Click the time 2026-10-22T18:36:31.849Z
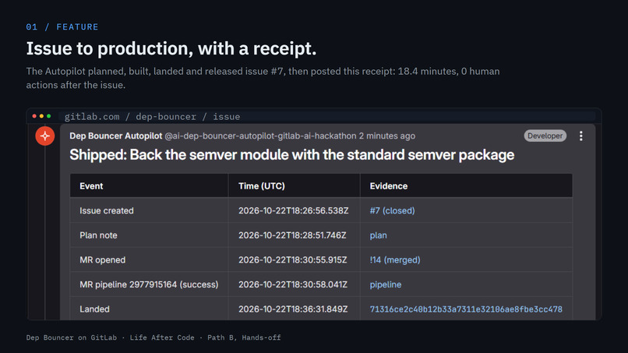The width and height of the screenshot is (628, 353). click(293, 309)
